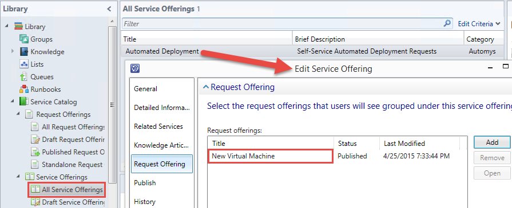The height and width of the screenshot is (208, 512).
Task: Click the All Request Offerings icon
Action: 35,127
